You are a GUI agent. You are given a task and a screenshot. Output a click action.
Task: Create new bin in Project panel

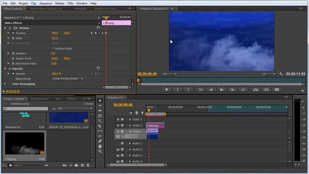point(76,165)
